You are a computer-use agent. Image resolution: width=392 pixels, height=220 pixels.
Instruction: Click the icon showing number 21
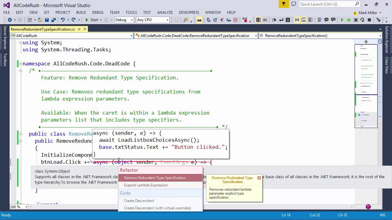coord(288,20)
